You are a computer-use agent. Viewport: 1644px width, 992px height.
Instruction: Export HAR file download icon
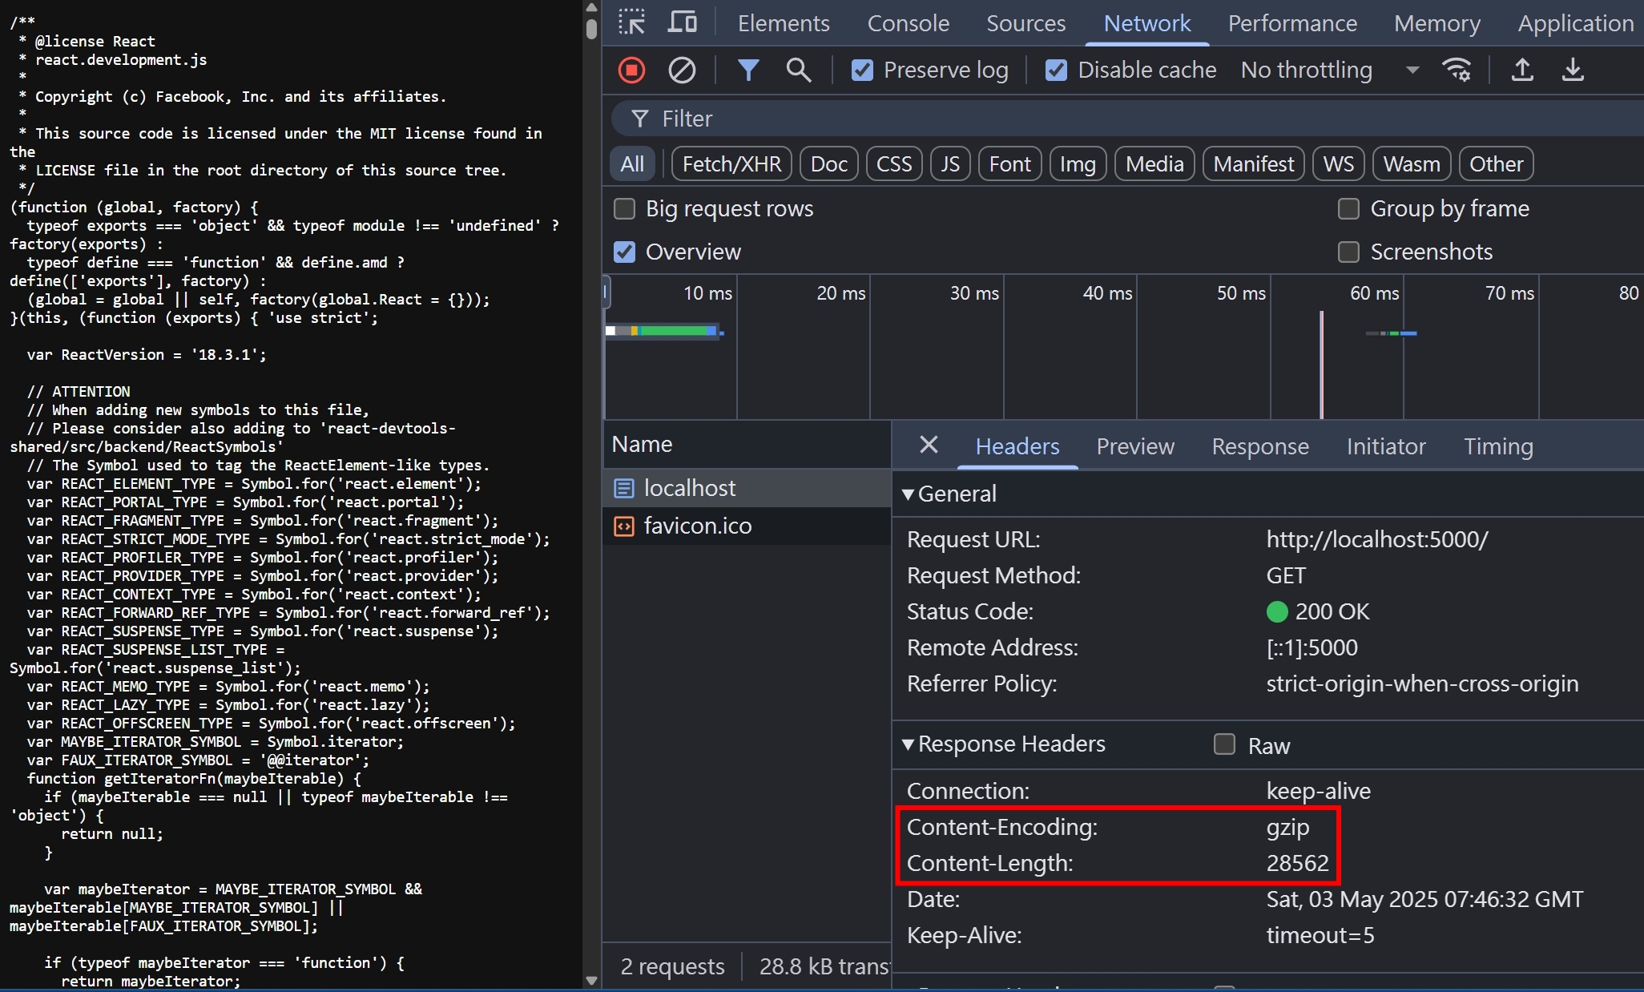coord(1573,71)
